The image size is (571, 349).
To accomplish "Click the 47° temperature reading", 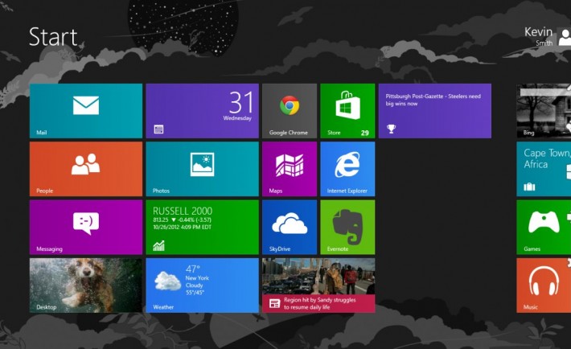I will pyautogui.click(x=193, y=269).
